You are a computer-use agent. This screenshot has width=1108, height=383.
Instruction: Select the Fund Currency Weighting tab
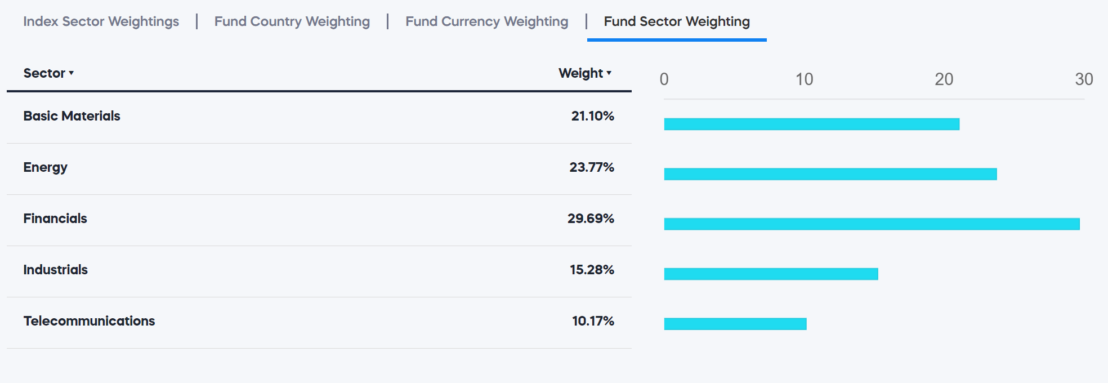click(486, 21)
